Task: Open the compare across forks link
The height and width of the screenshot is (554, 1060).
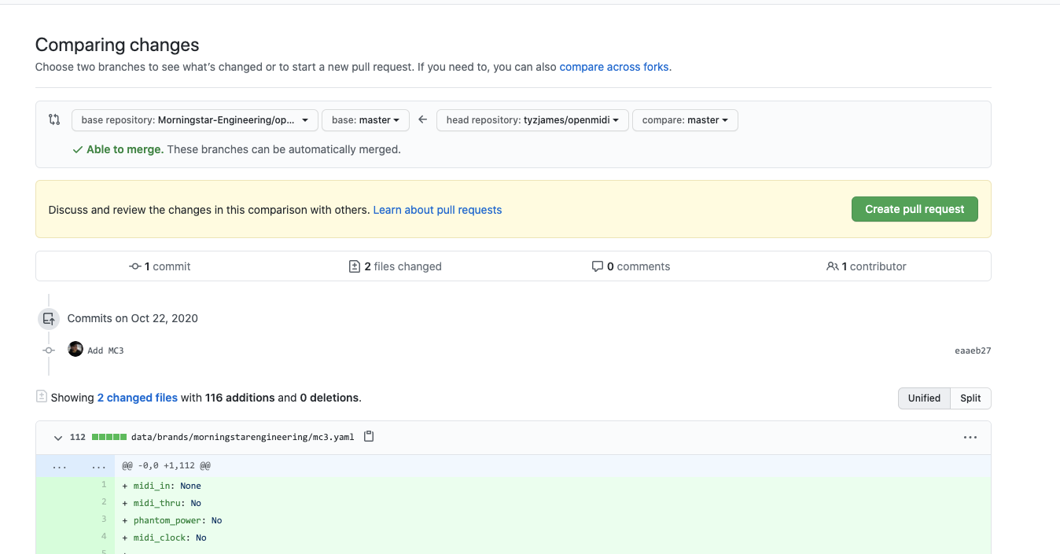Action: (x=613, y=67)
